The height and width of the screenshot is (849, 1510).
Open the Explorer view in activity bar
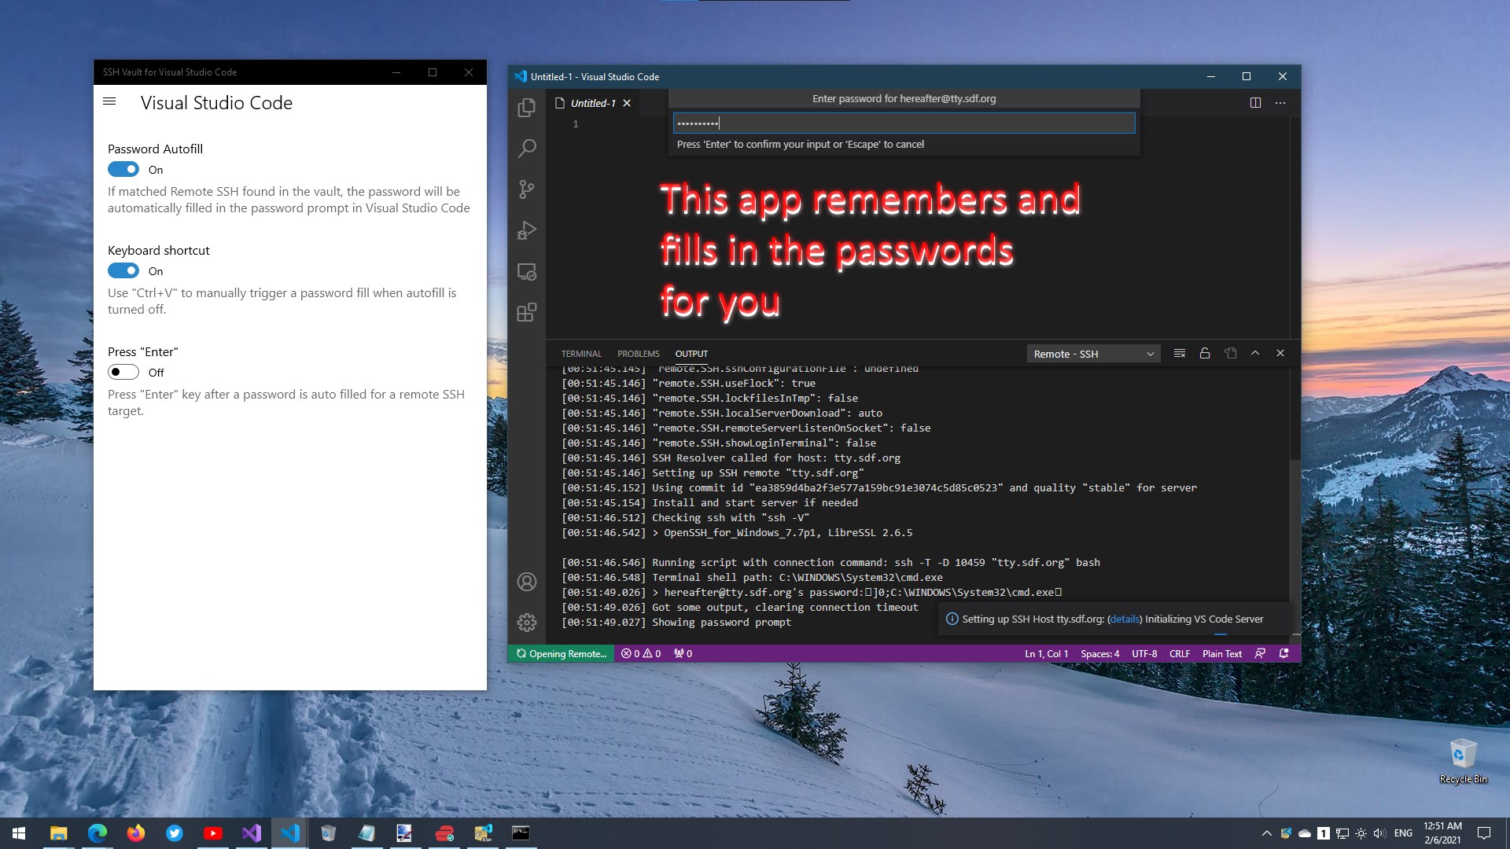click(x=527, y=108)
